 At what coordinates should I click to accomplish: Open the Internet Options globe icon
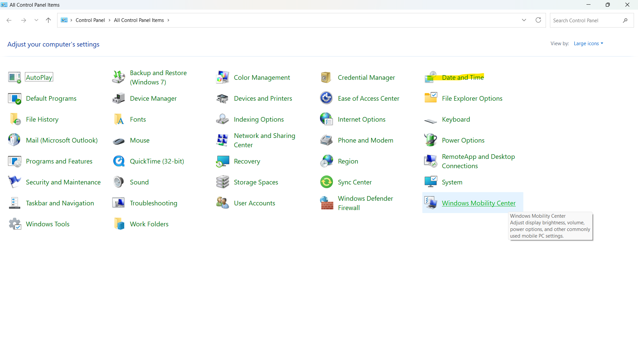326,119
